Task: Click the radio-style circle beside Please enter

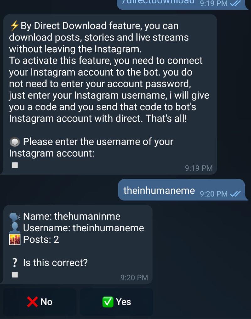Action: (x=15, y=142)
